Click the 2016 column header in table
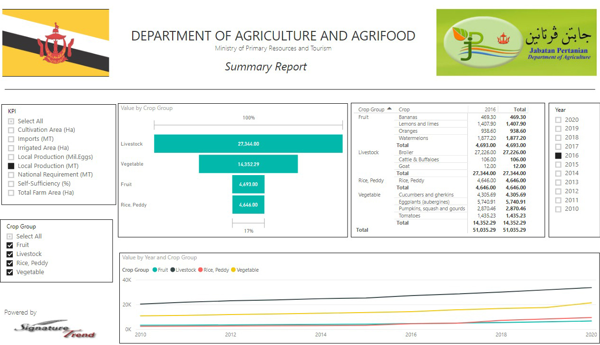This screenshot has width=600, height=345. click(490, 109)
